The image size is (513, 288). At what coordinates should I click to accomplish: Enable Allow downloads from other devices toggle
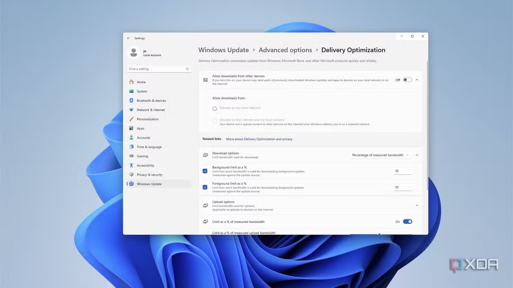tap(407, 80)
